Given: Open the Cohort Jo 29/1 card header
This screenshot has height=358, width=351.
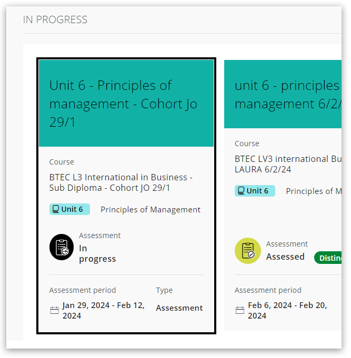Looking at the screenshot, I should (x=126, y=104).
